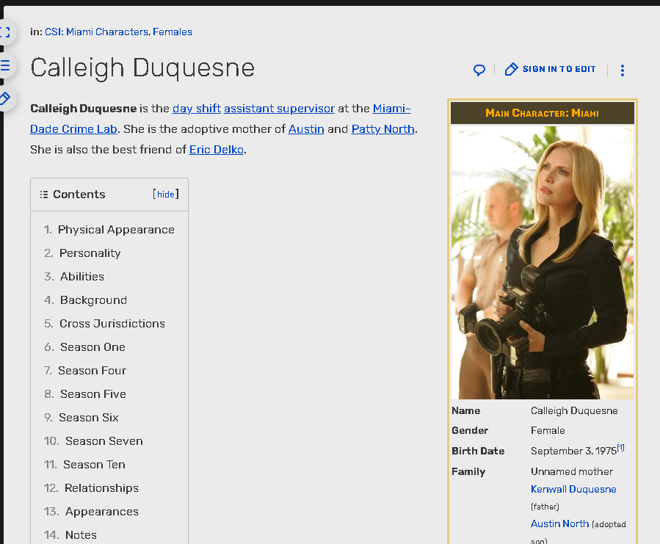Screen dimensions: 660x544
Task: Click the Contents list icon in box header
Action: [44, 194]
